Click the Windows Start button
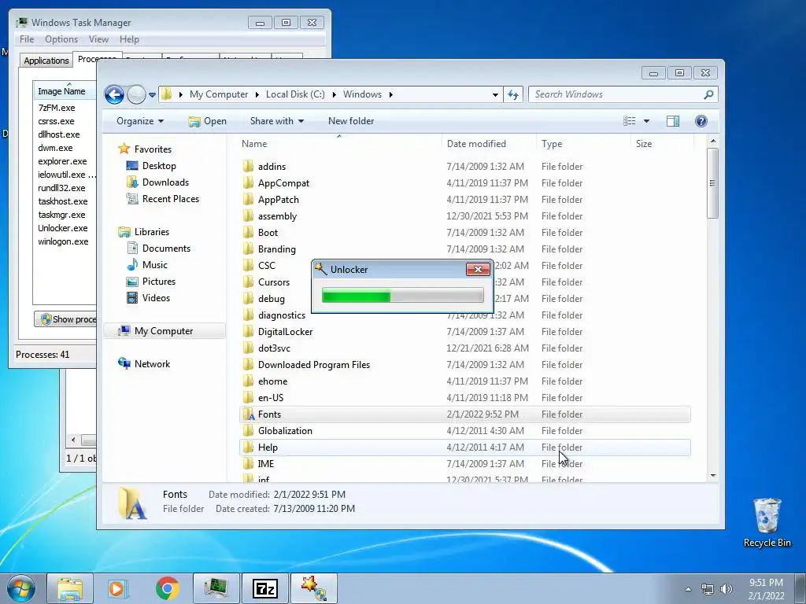 pyautogui.click(x=21, y=588)
